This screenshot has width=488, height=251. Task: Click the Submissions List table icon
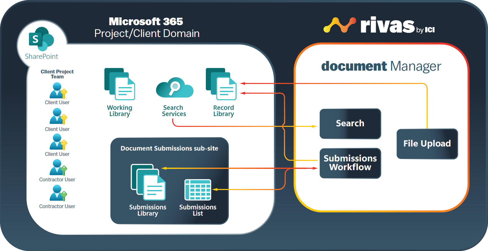click(x=198, y=190)
